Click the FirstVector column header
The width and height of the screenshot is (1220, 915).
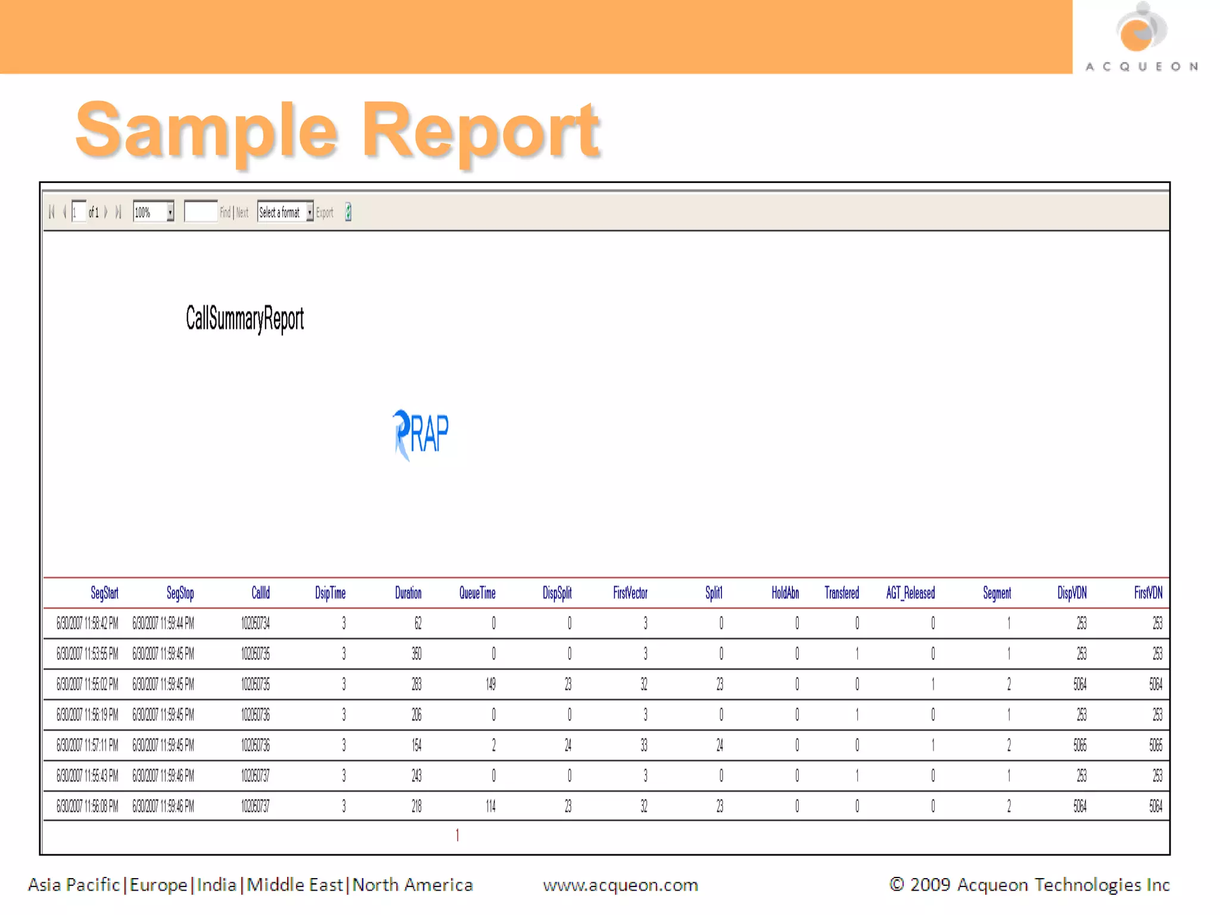coord(630,593)
